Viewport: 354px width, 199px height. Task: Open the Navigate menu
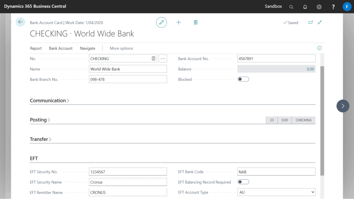(87, 48)
